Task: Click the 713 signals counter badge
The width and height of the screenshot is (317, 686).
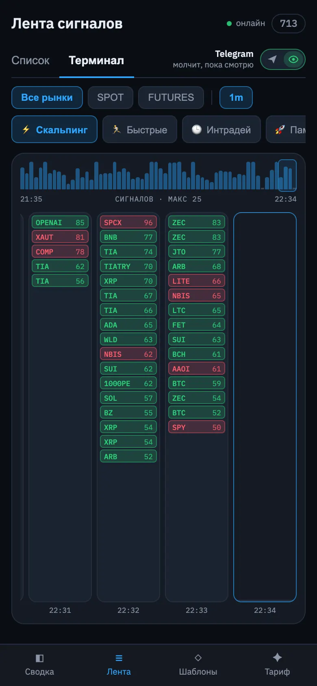Action: point(289,24)
